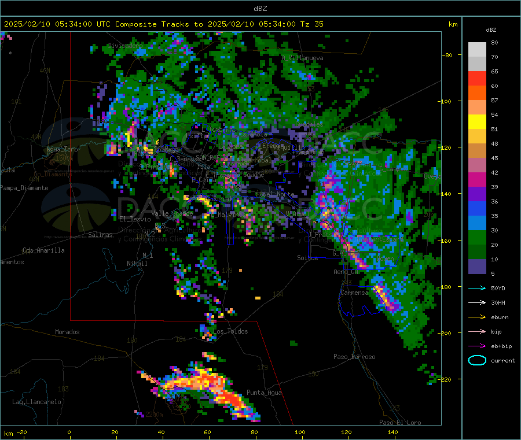The width and height of the screenshot is (521, 440).
Task: Click the yellow eburn arrow in legend
Action: coord(477,317)
